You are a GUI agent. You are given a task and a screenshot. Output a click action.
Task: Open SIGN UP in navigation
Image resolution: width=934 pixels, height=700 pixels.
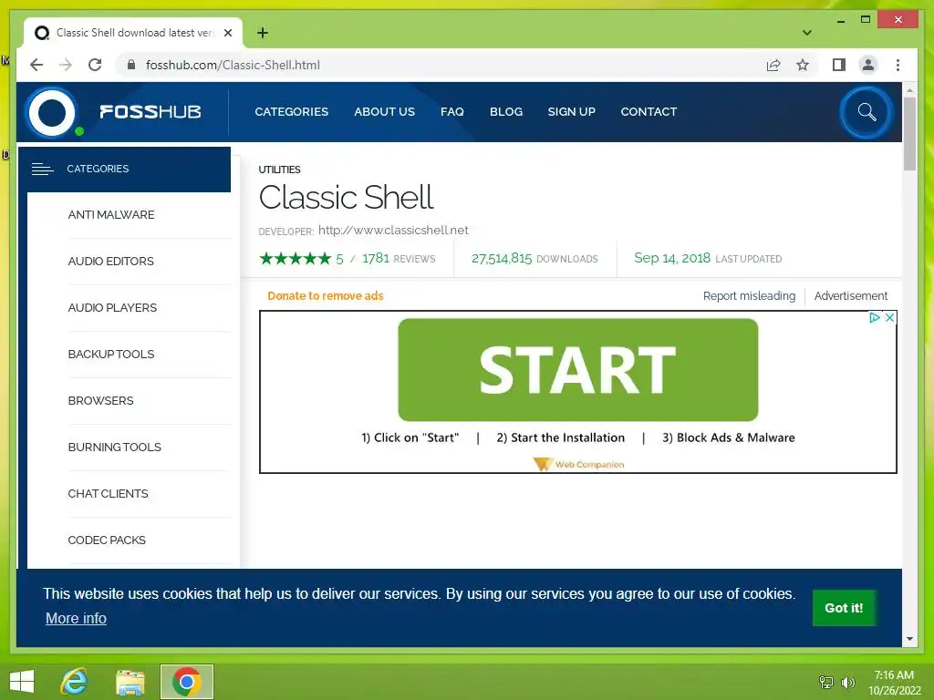pos(571,112)
